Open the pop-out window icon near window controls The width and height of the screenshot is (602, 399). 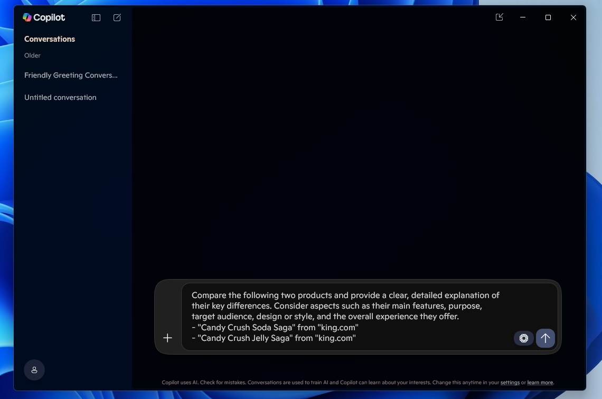coord(499,17)
